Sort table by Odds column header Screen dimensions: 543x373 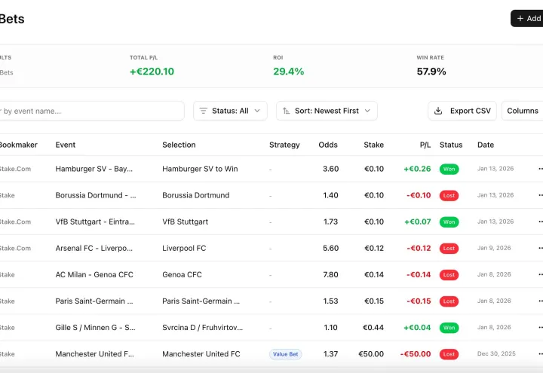[328, 145]
